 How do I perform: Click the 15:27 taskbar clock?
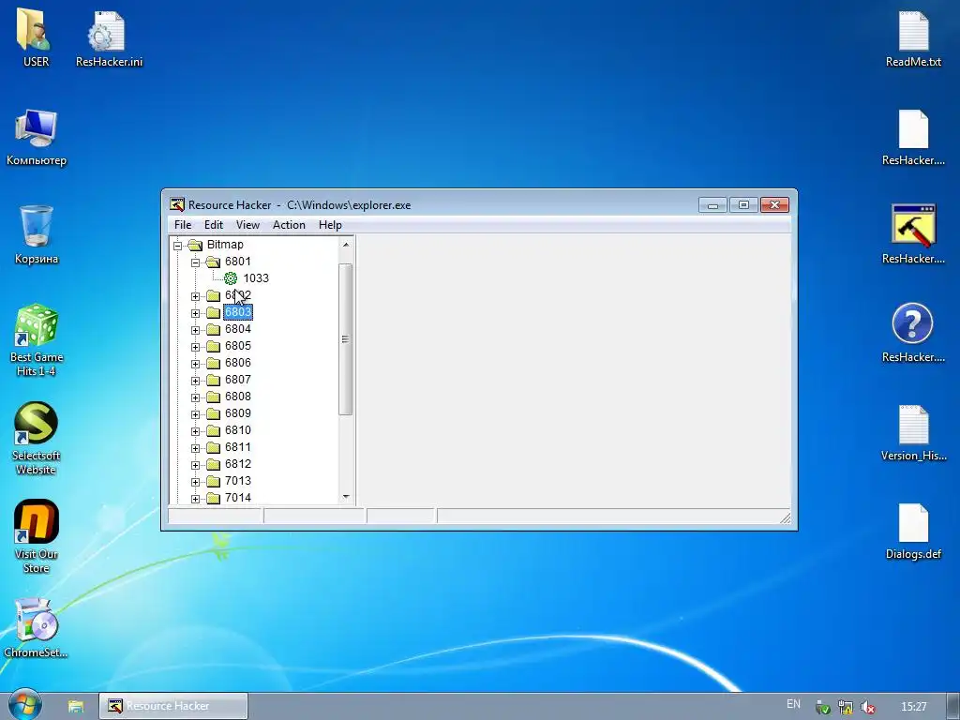tap(913, 707)
